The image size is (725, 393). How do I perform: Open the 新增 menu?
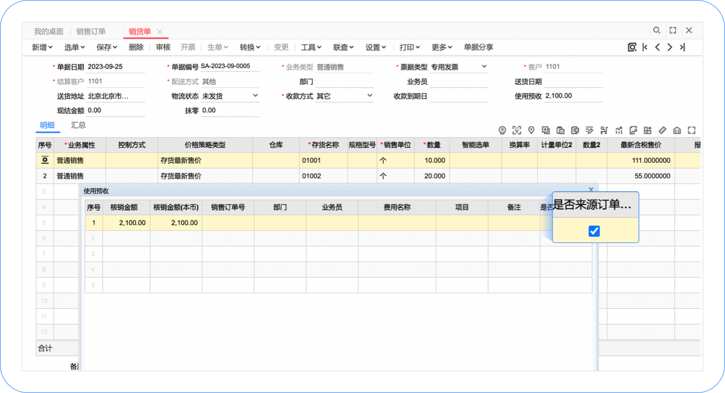tap(42, 47)
